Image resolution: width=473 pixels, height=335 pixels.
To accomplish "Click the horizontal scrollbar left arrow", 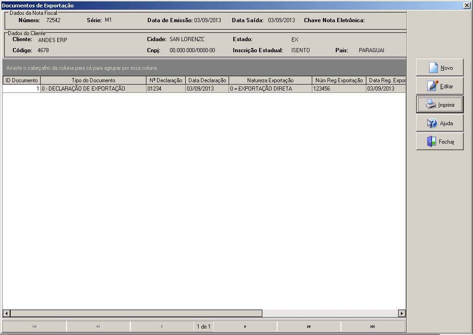I will click(6, 313).
